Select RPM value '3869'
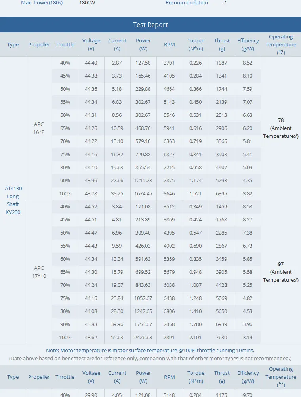Screen dimensions: 301x397 [x=169, y=220]
